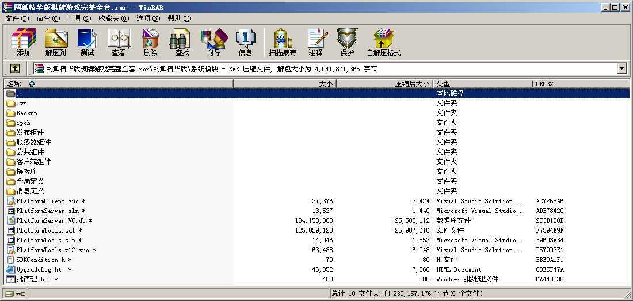633x301 pixels.
Task: Click the 添加 (Add) toolbar icon
Action: pyautogui.click(x=24, y=43)
